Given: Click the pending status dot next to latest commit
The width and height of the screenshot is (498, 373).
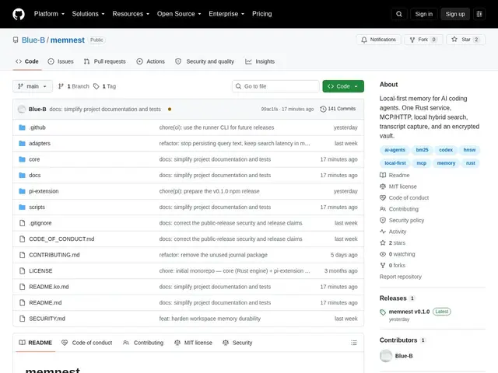Looking at the screenshot, I should point(170,109).
